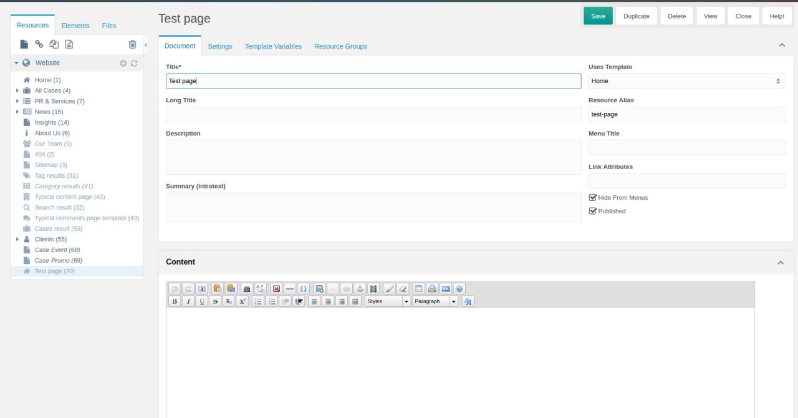Insert a horizontal rule line
The height and width of the screenshot is (418, 798).
(290, 289)
